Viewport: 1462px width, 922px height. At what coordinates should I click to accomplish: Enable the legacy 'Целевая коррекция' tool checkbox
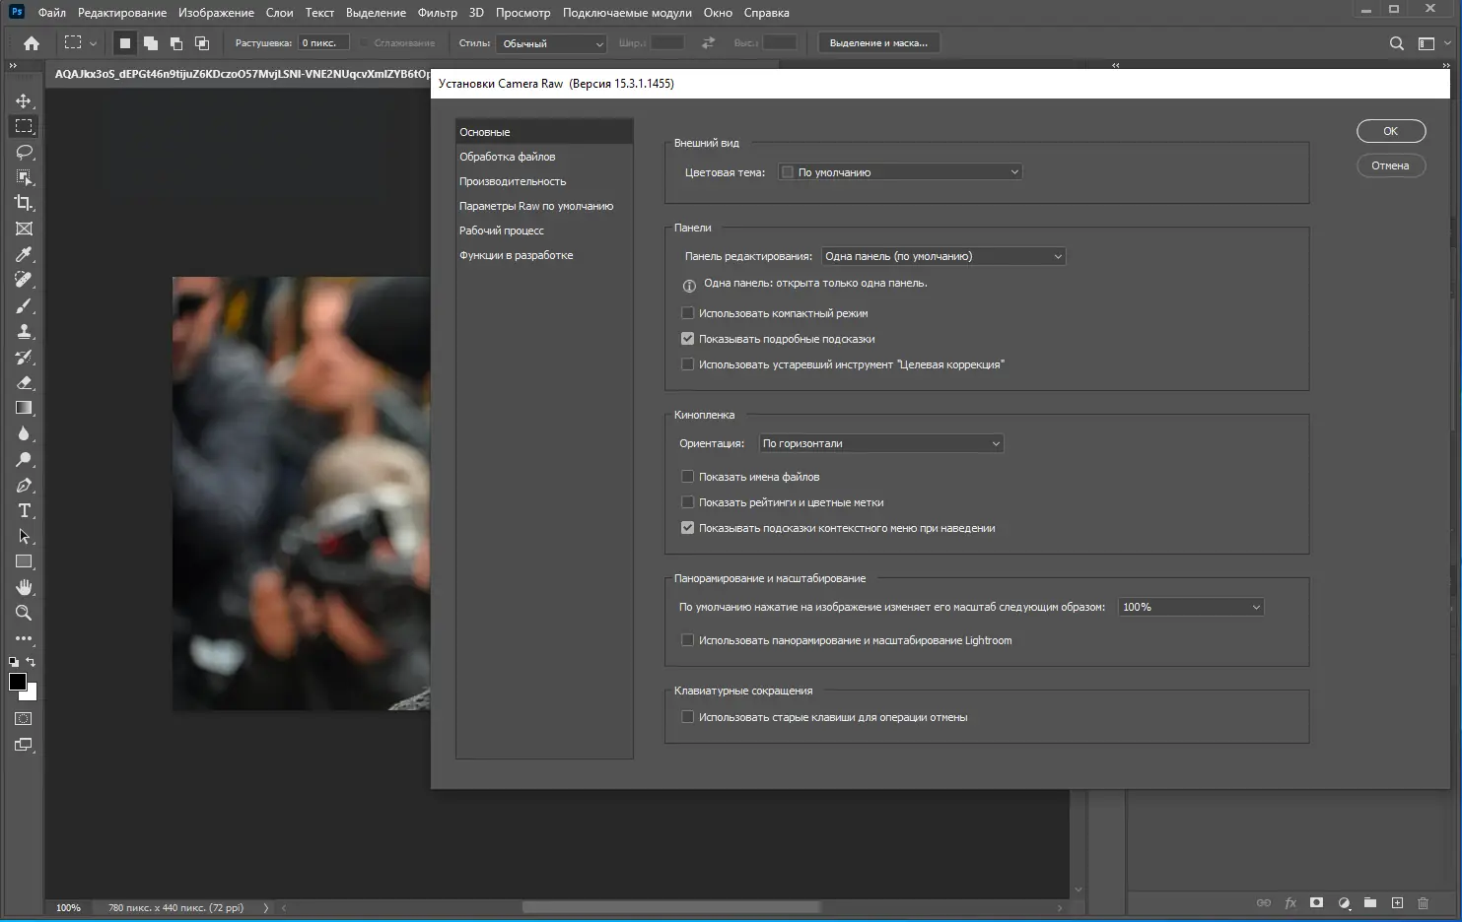point(688,364)
